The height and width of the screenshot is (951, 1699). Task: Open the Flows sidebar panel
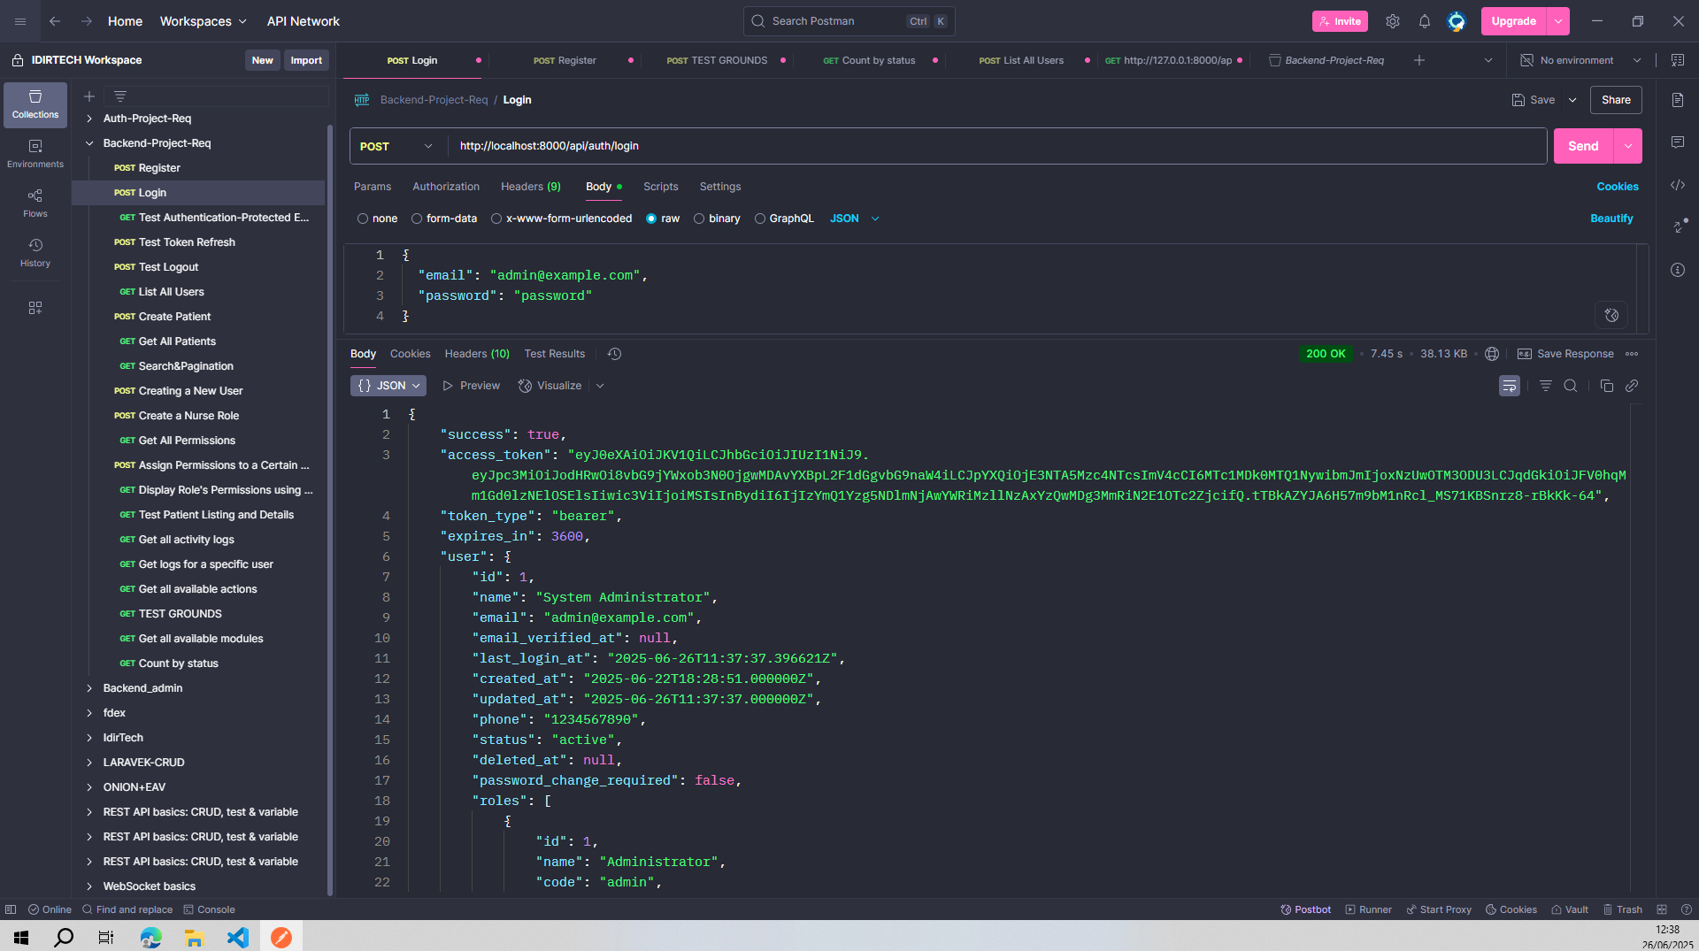pyautogui.click(x=35, y=203)
